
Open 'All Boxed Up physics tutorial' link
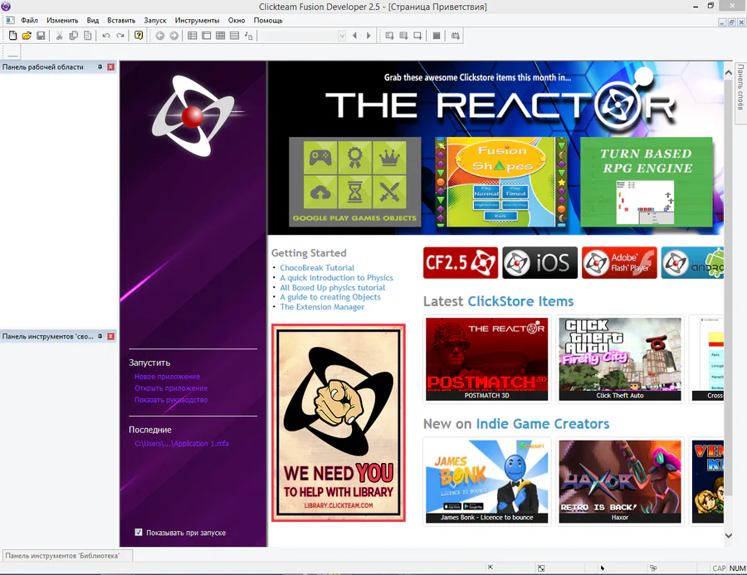333,288
